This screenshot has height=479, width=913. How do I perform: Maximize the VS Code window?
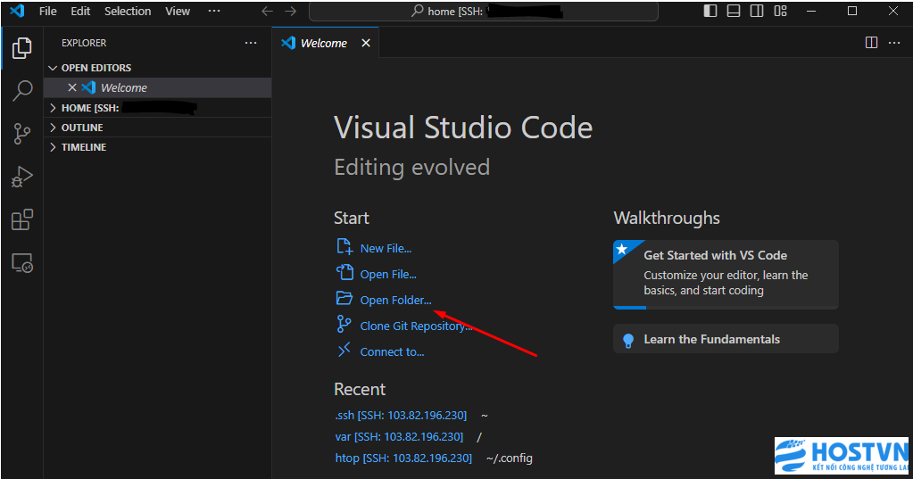[x=851, y=11]
